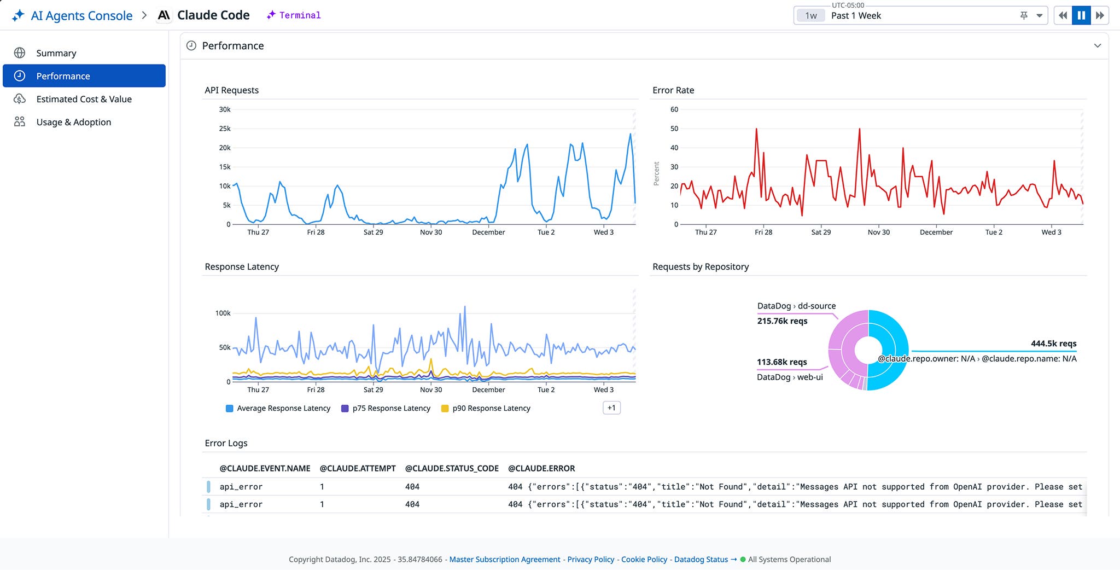This screenshot has height=570, width=1120.
Task: Pin the time frame using the pin icon
Action: pyautogui.click(x=1024, y=15)
